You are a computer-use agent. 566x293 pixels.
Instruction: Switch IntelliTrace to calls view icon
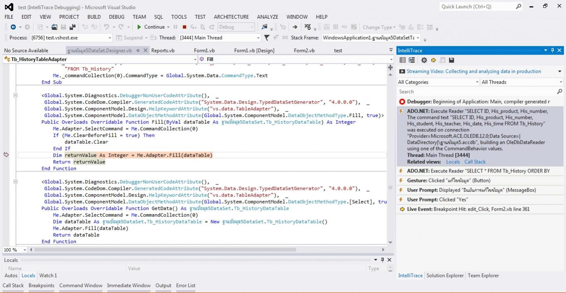point(412,60)
